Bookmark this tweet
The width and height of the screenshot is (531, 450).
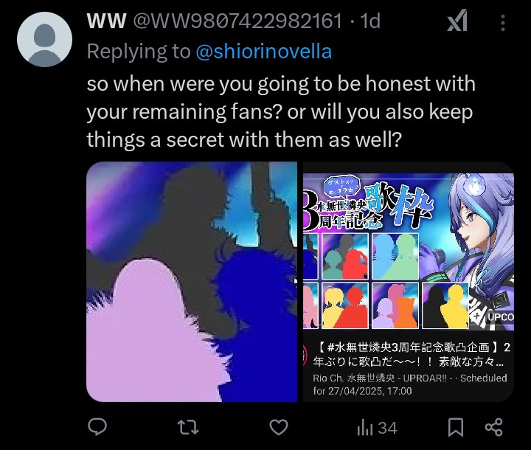coord(456,427)
